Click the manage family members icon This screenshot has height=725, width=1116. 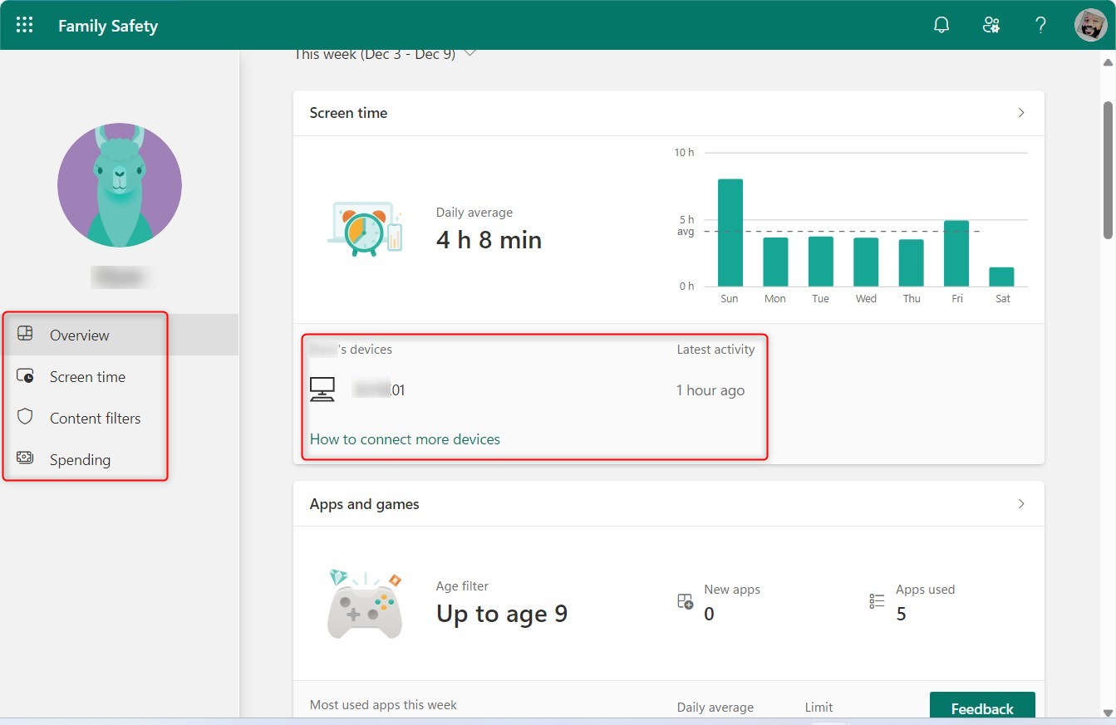coord(991,25)
